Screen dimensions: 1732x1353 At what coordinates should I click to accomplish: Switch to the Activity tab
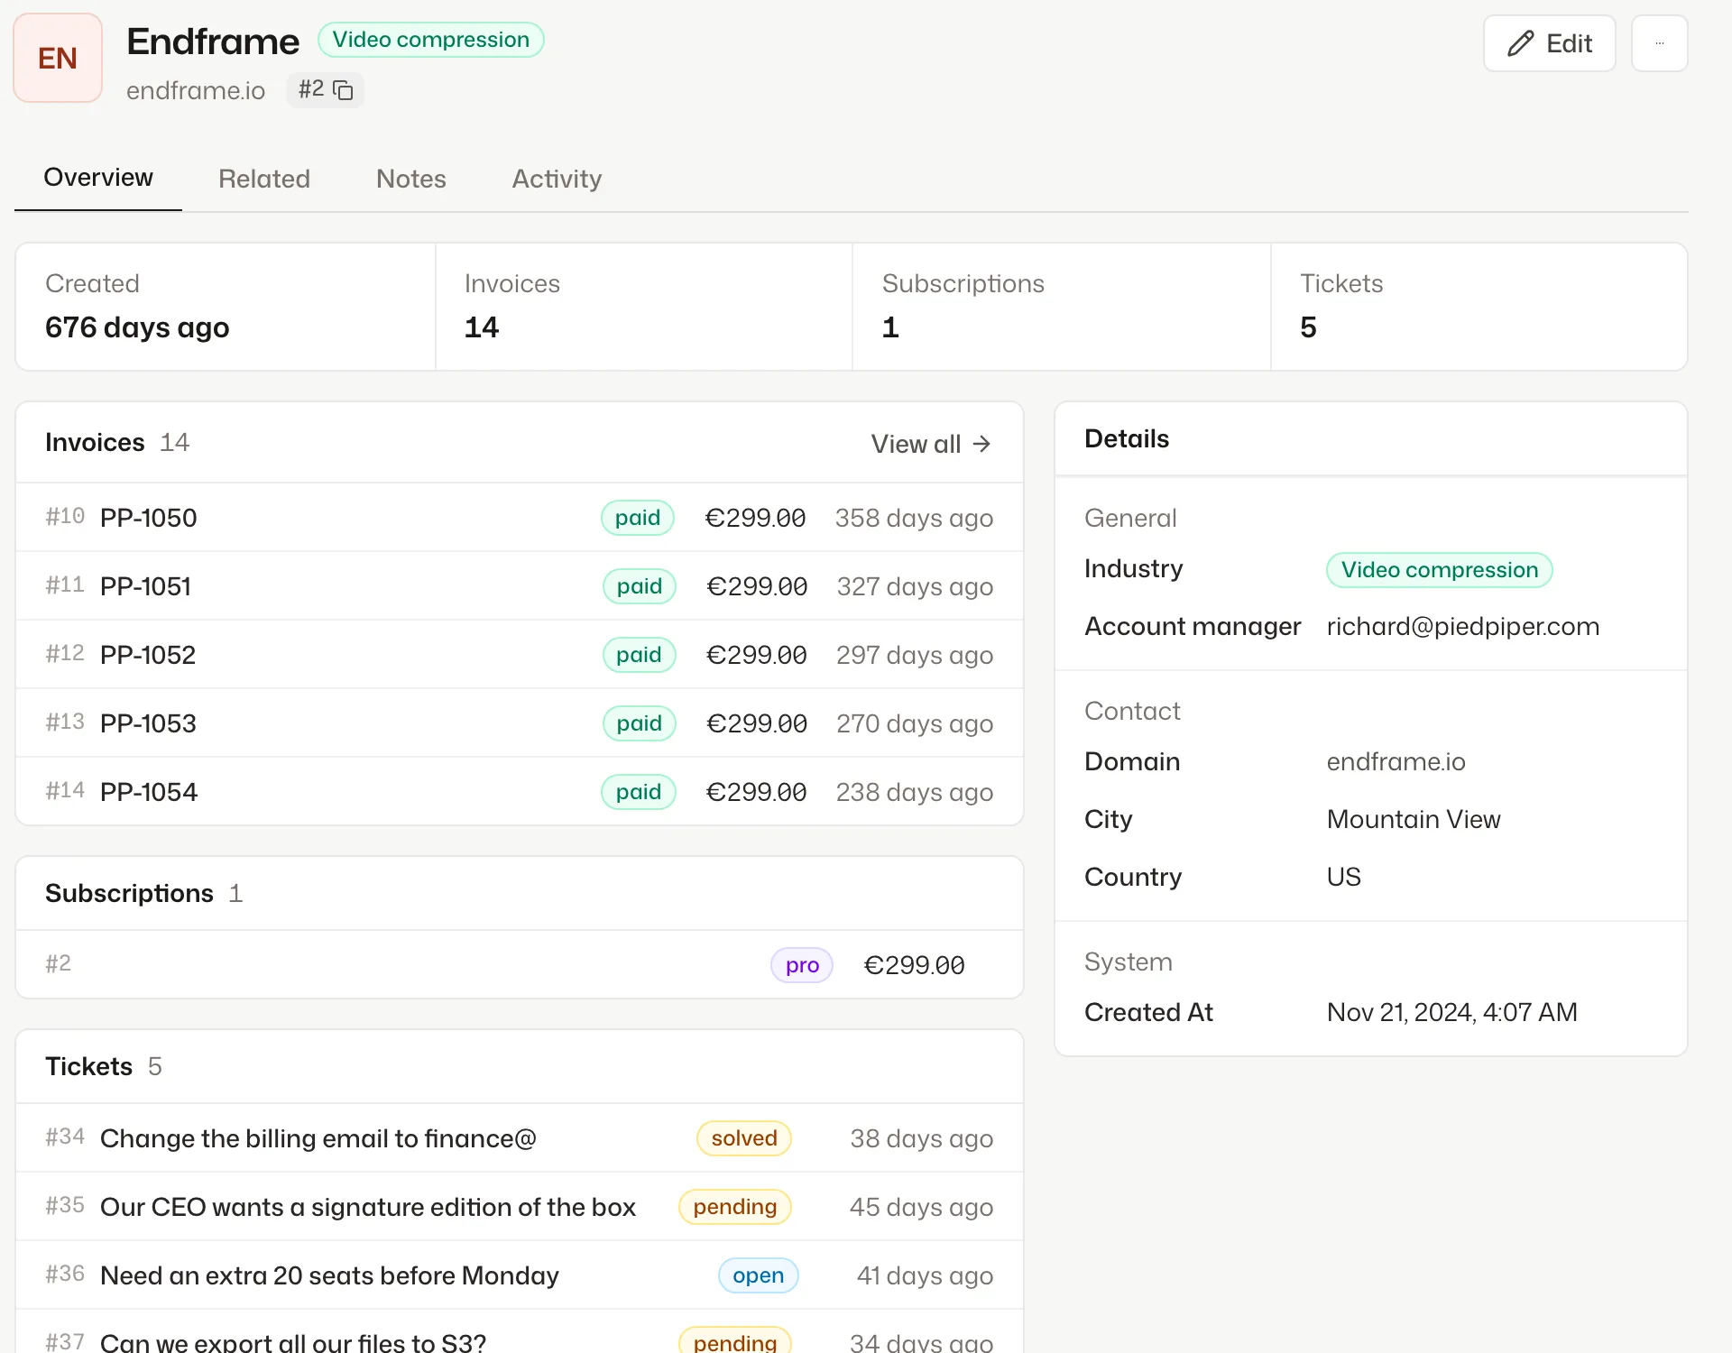pyautogui.click(x=557, y=179)
